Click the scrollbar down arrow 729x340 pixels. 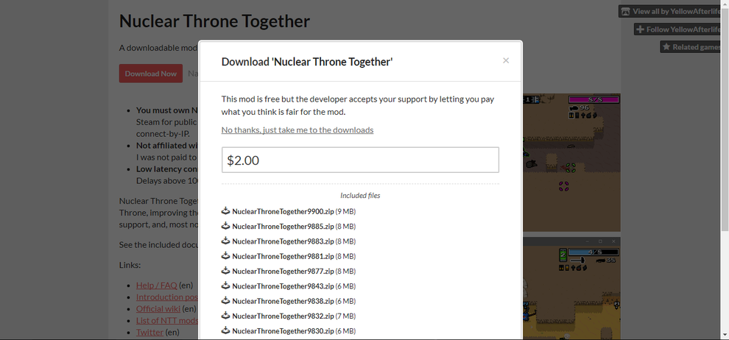click(x=725, y=335)
